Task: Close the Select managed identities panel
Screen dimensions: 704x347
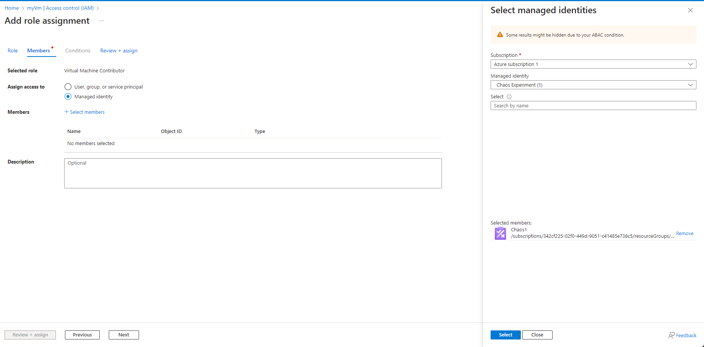Action: pyautogui.click(x=690, y=10)
